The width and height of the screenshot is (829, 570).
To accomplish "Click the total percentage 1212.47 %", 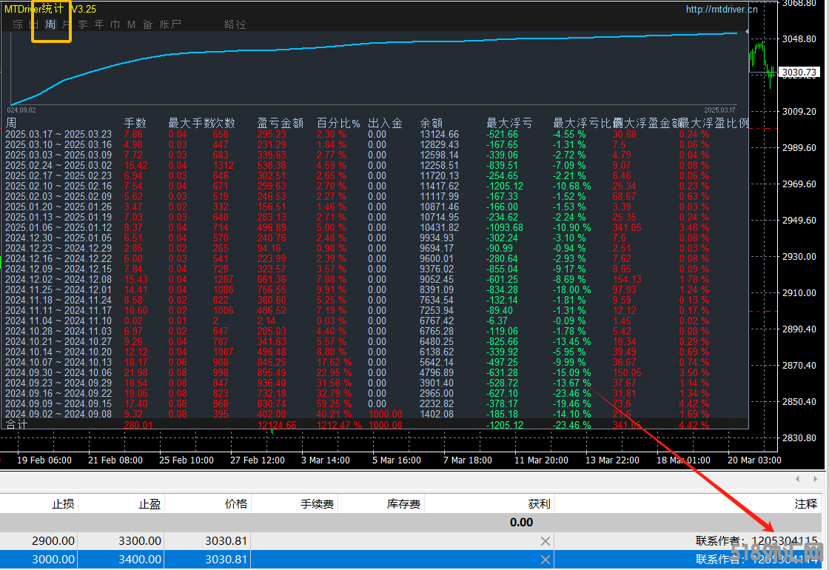I will (340, 425).
